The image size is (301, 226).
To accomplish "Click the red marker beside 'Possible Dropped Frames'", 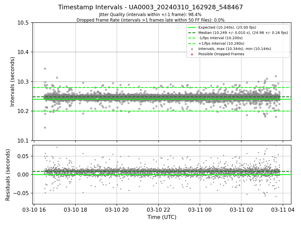I will click(x=192, y=54).
